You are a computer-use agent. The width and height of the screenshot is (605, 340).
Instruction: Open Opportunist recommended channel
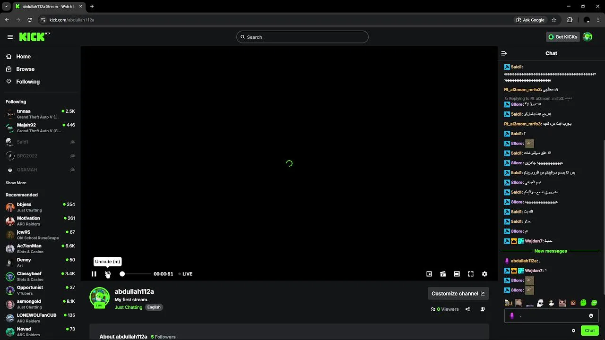coord(40,290)
